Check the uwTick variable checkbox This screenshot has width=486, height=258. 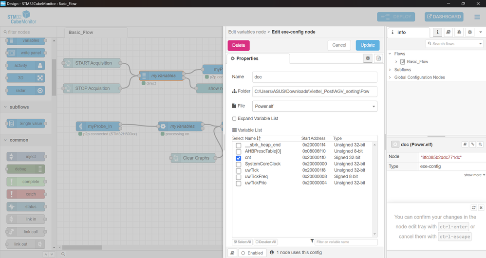239,171
